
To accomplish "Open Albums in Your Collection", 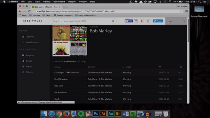I will [30, 72].
